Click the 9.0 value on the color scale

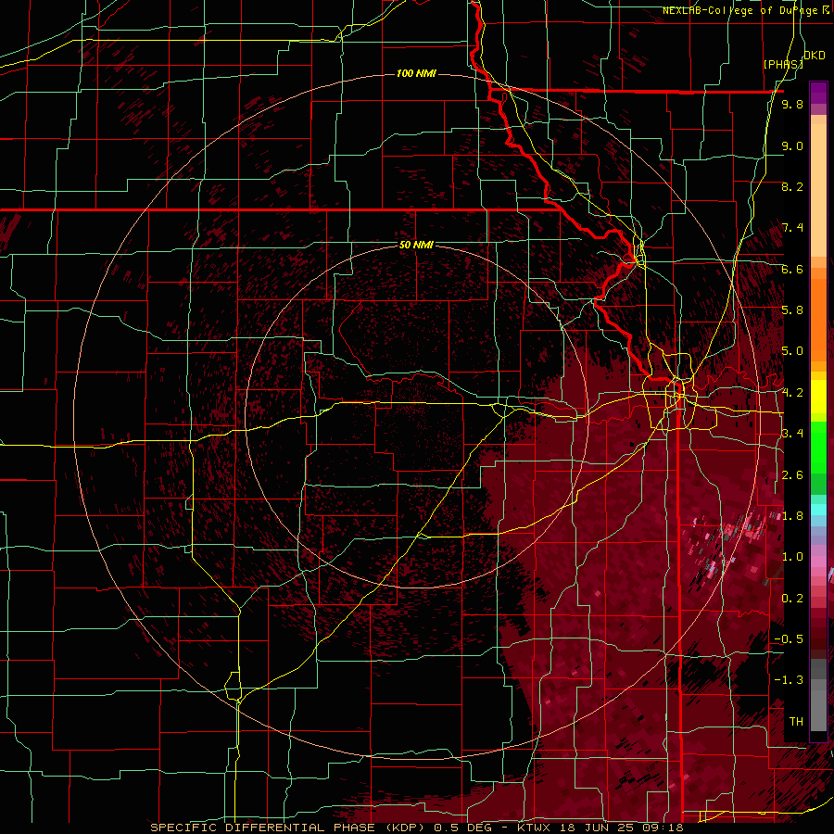coord(792,145)
